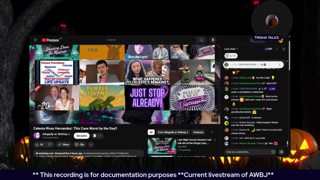The height and width of the screenshot is (180, 320).
Task: Click Breaking Down the Madness end-screen thumbnail
Action: coord(57,52)
